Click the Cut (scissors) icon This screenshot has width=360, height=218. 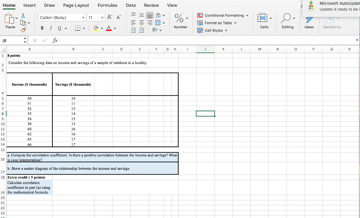[x=23, y=16]
